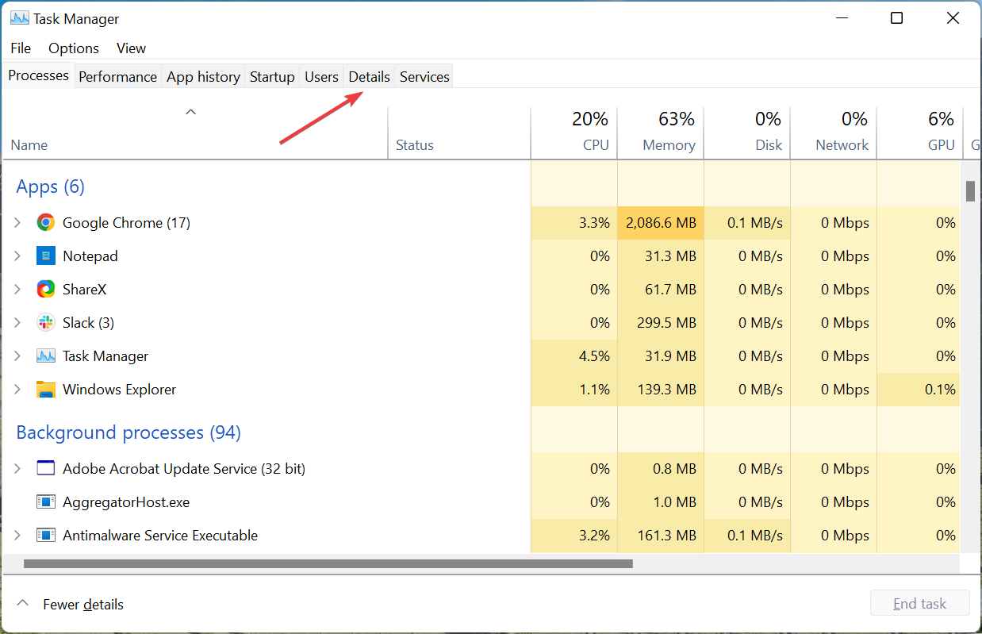Click the 139.3 MB memory value
The height and width of the screenshot is (634, 982).
click(x=667, y=390)
